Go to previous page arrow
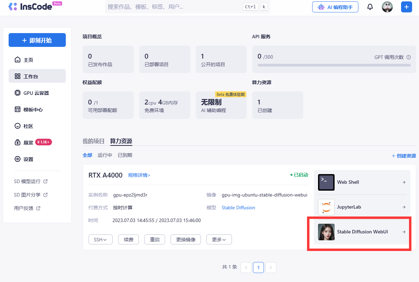This screenshot has height=282, width=419. [246, 267]
